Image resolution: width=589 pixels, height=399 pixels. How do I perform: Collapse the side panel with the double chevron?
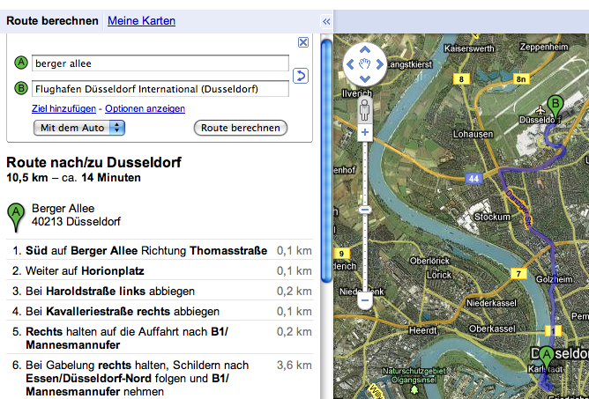325,21
